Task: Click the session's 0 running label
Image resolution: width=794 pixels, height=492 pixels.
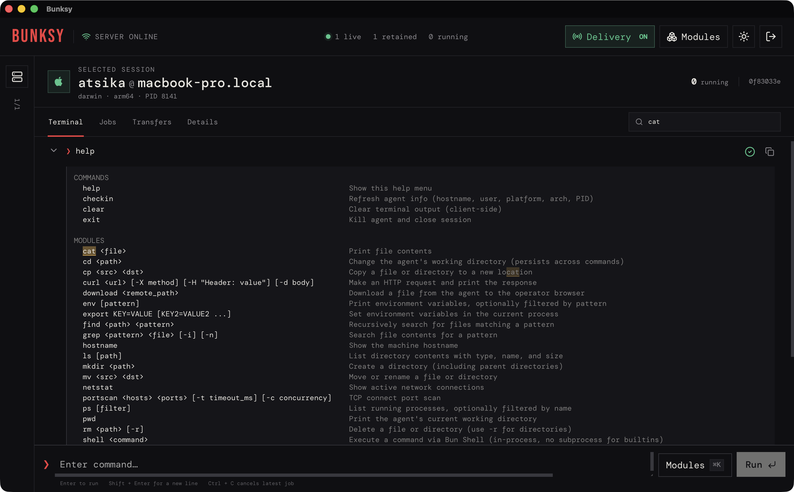Action: pos(709,82)
